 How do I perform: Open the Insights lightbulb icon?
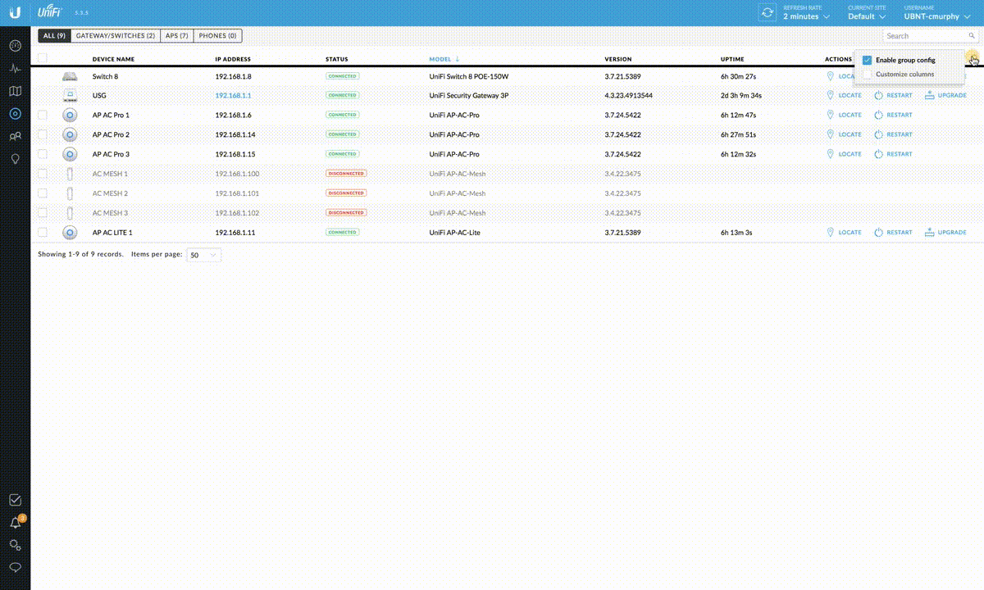click(15, 159)
